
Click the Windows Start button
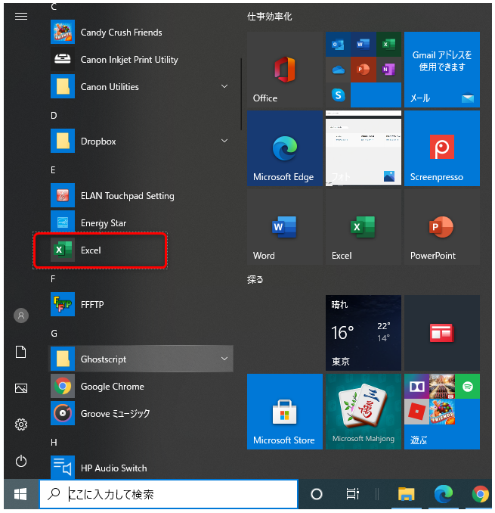point(20,494)
